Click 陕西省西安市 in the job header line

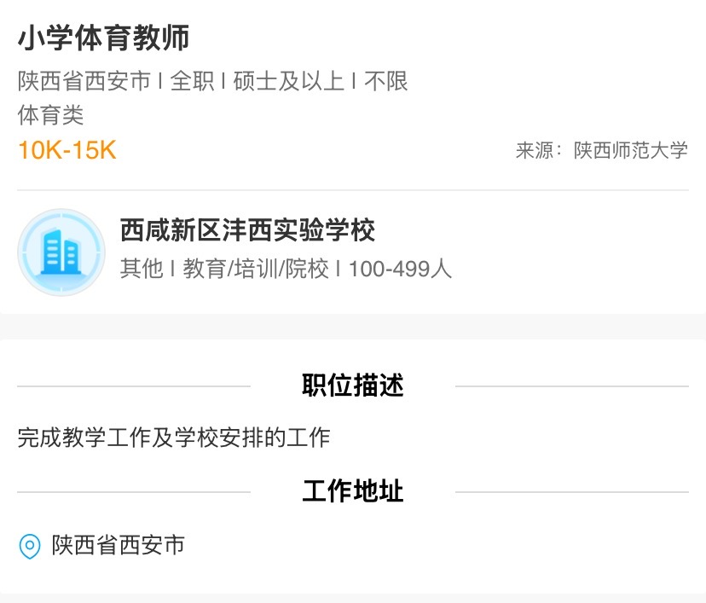pos(84,81)
